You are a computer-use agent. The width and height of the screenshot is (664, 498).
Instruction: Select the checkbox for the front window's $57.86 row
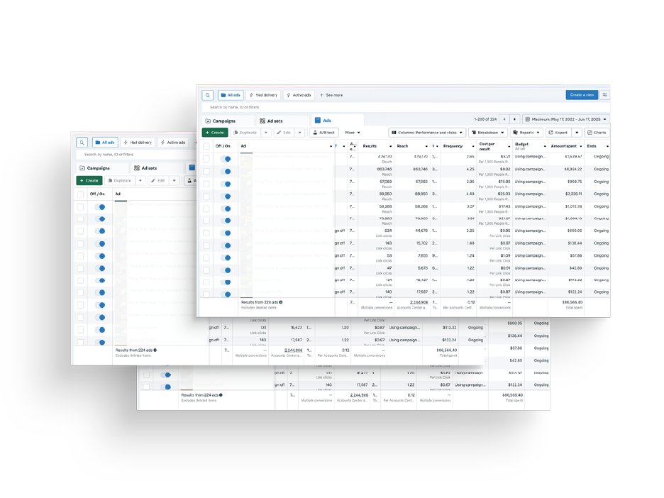[206, 258]
